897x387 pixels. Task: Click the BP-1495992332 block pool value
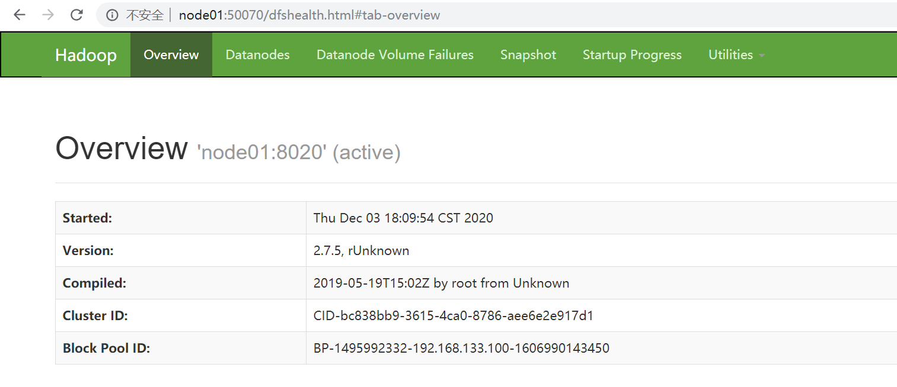coord(461,348)
